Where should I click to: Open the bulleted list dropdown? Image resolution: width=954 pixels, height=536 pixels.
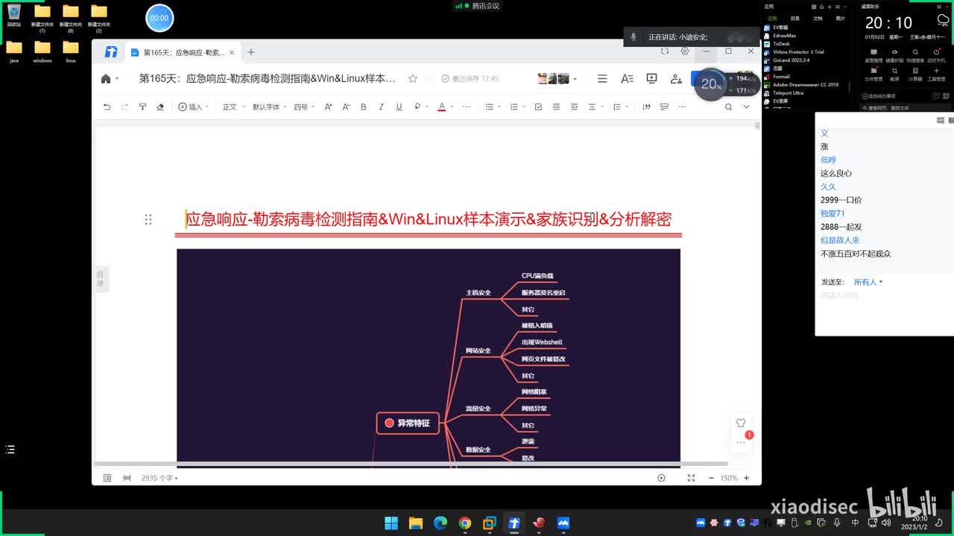[492, 107]
